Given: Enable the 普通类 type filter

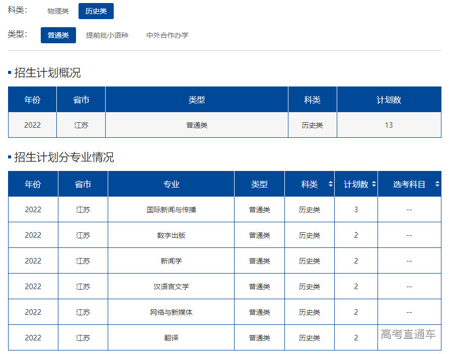Looking at the screenshot, I should point(58,35).
